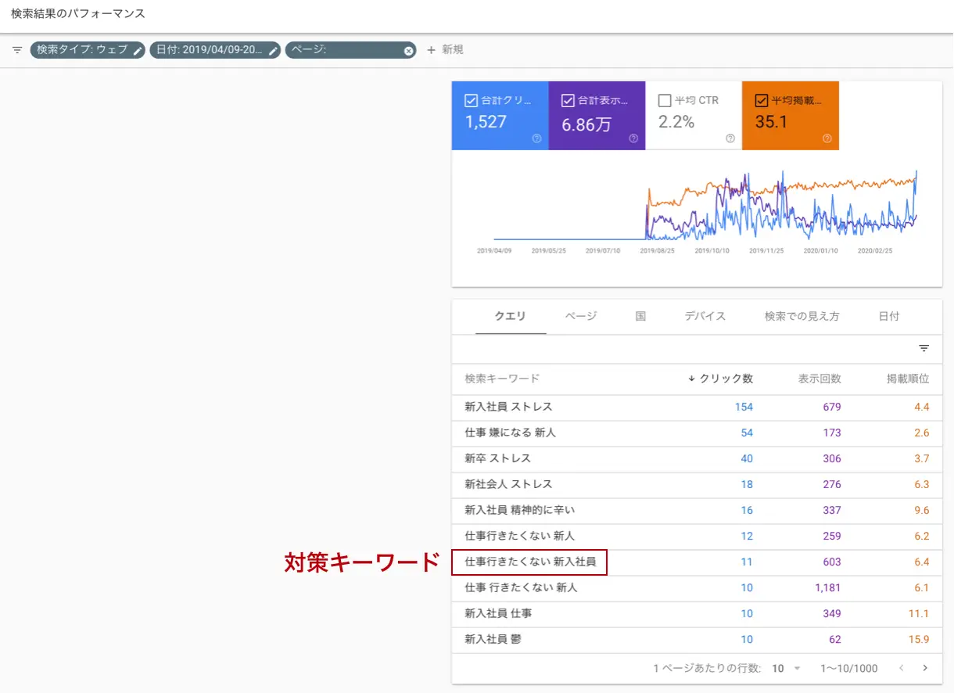Image resolution: width=954 pixels, height=693 pixels.
Task: Enable the 平均 CTR metric checkbox
Action: tap(664, 99)
